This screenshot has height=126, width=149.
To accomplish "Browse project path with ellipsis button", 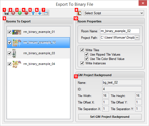I will pyautogui.click(x=137, y=38).
